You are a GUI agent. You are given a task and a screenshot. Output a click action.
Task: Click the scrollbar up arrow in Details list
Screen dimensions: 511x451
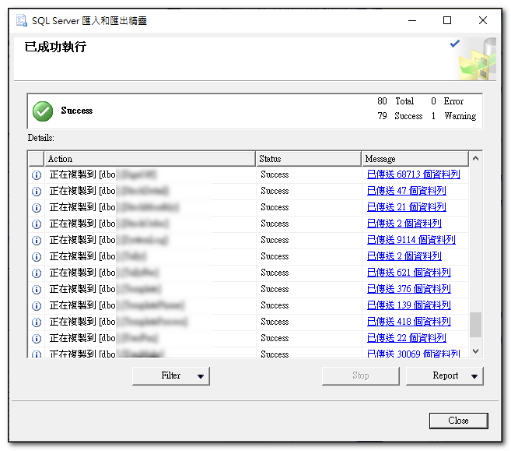pos(475,159)
